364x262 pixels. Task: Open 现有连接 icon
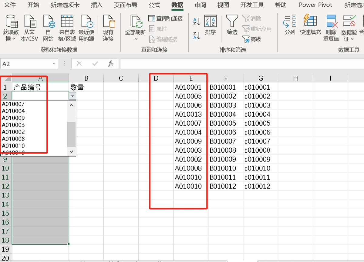(x=108, y=21)
